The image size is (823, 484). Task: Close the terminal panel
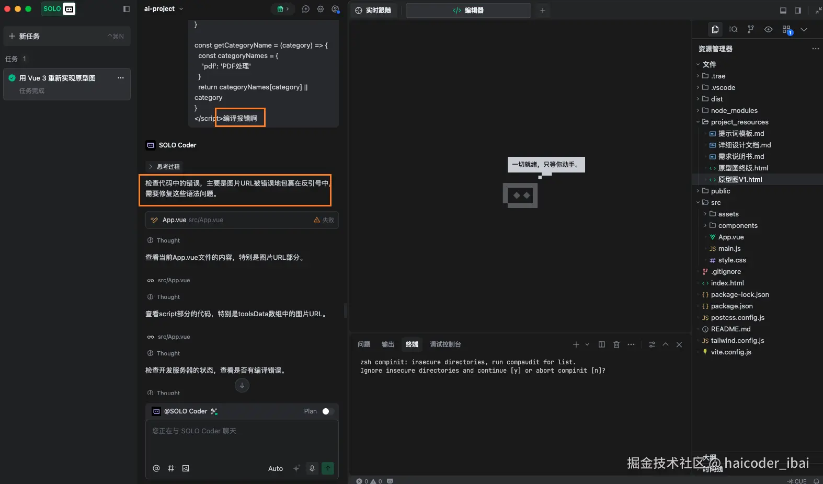[x=679, y=344]
